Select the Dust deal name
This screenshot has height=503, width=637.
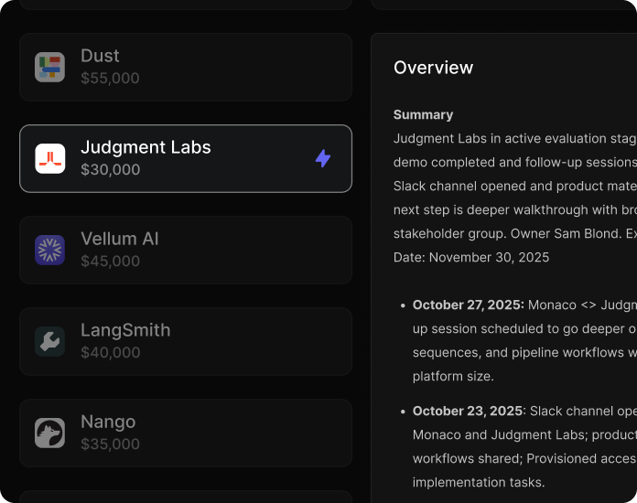(x=100, y=56)
